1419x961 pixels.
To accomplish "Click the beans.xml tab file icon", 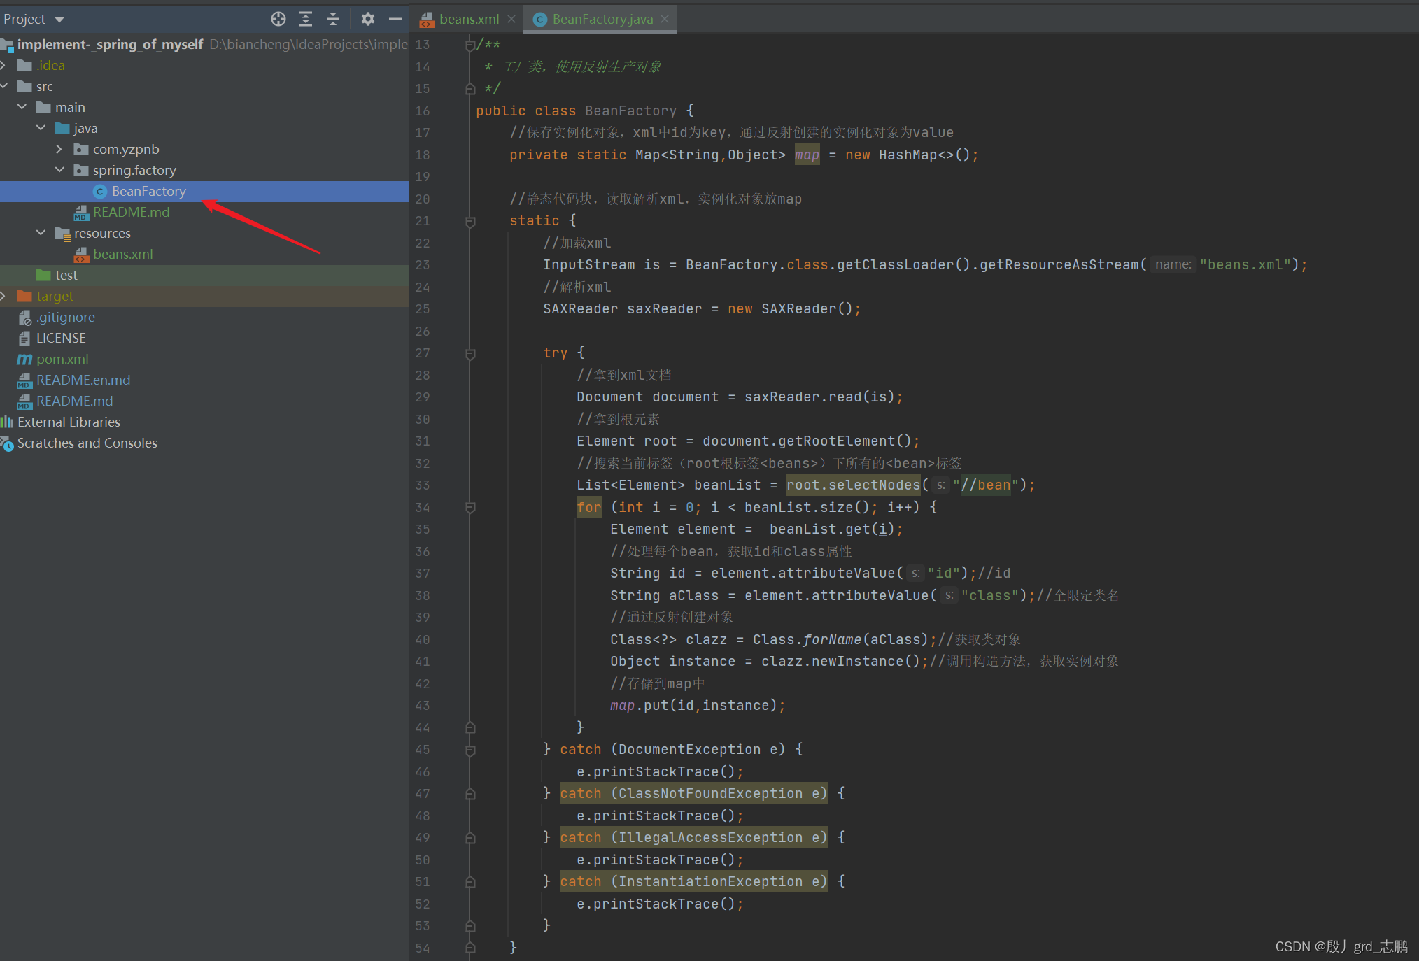I will tap(427, 20).
